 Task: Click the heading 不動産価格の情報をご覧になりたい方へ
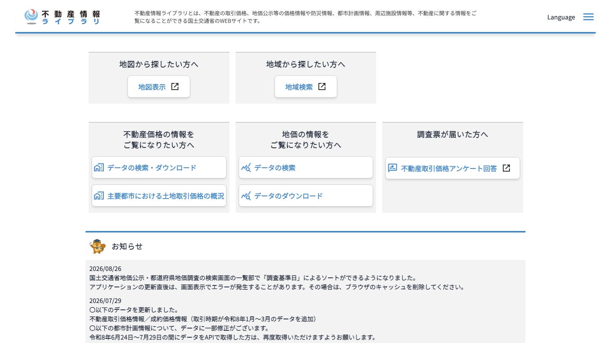pos(159,139)
